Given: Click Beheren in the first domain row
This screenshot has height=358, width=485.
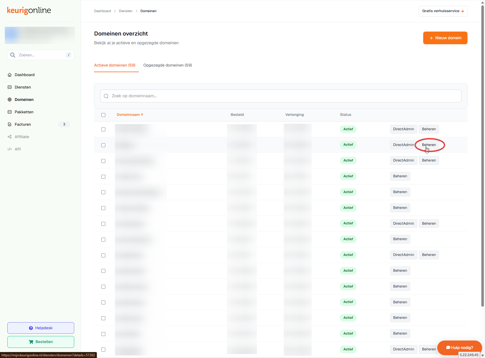Looking at the screenshot, I should click(x=429, y=129).
